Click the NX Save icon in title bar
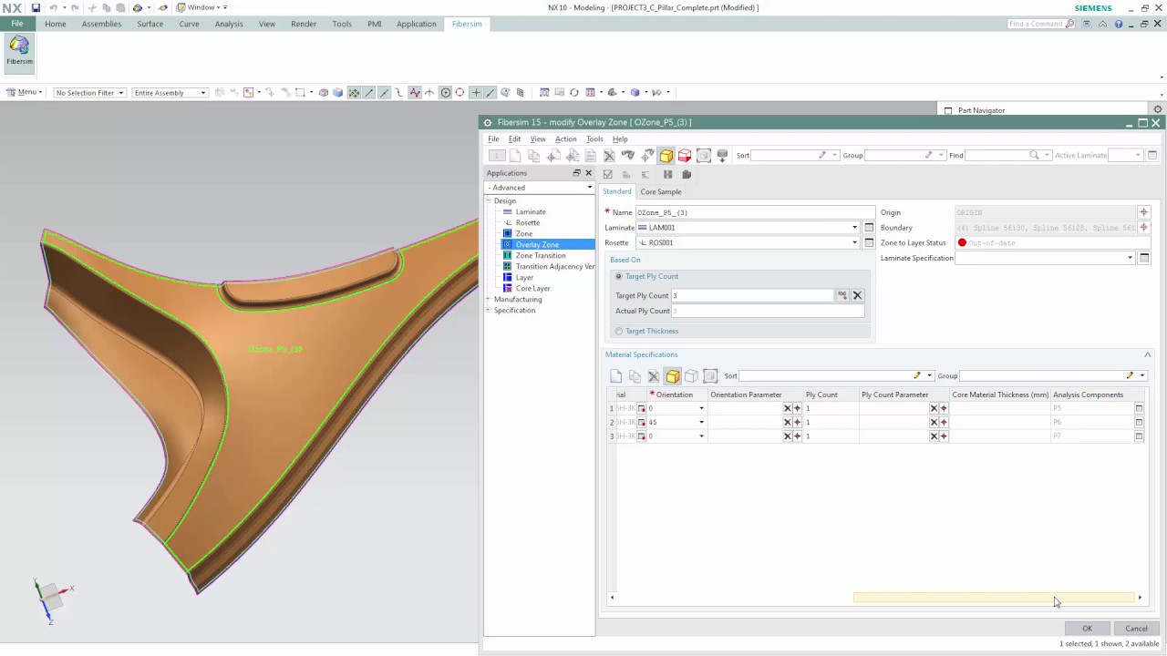1167x656 pixels. tap(36, 7)
